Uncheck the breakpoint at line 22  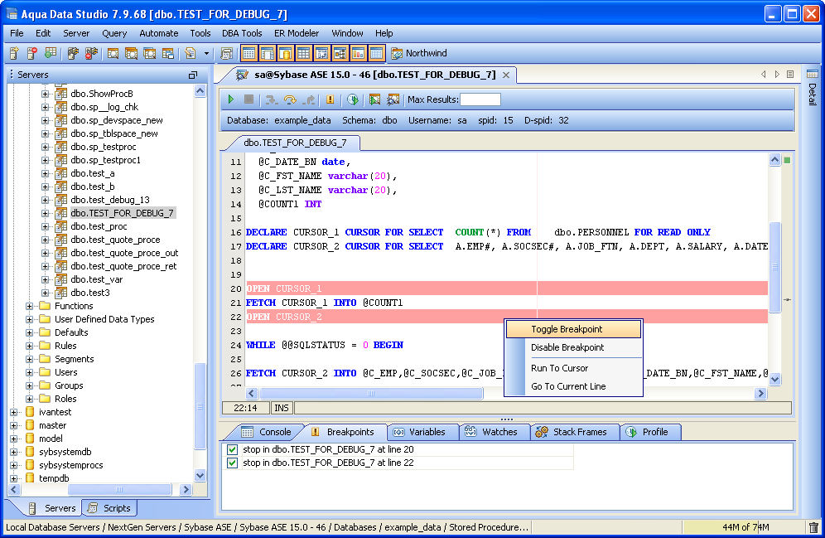232,463
